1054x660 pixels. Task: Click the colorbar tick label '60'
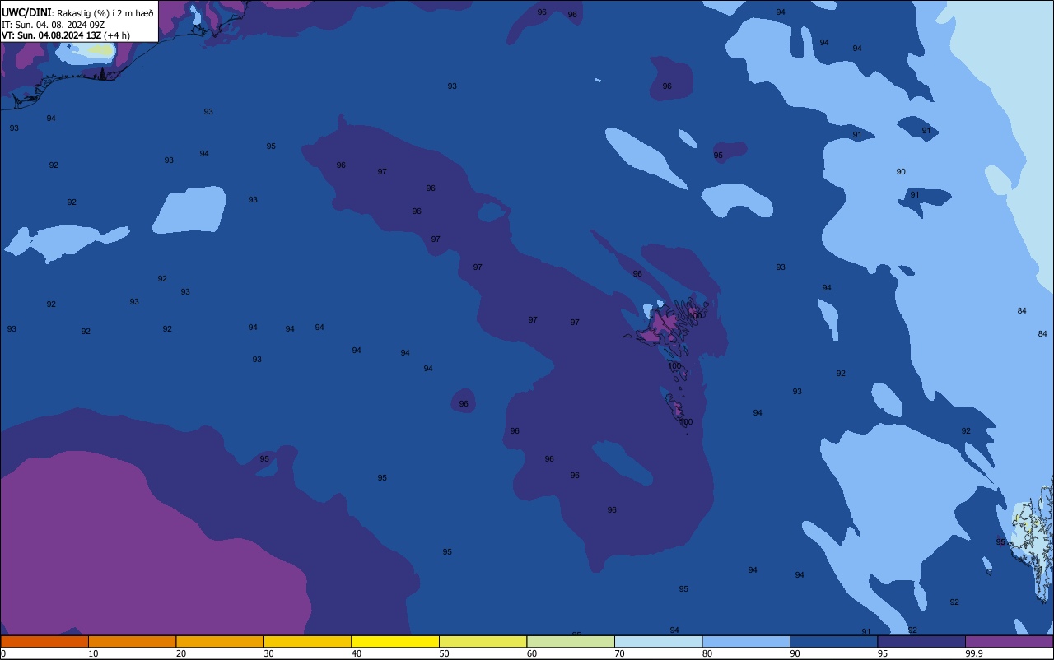coord(532,653)
